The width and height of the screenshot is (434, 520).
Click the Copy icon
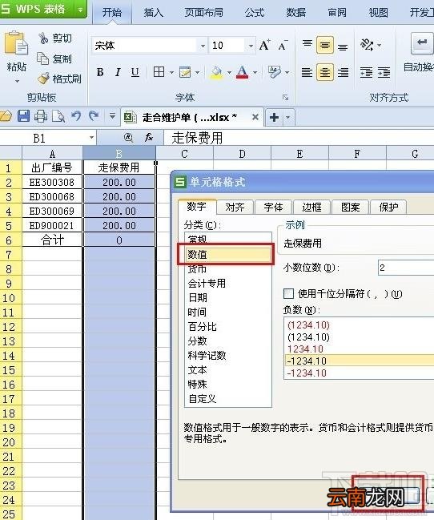tap(42, 58)
